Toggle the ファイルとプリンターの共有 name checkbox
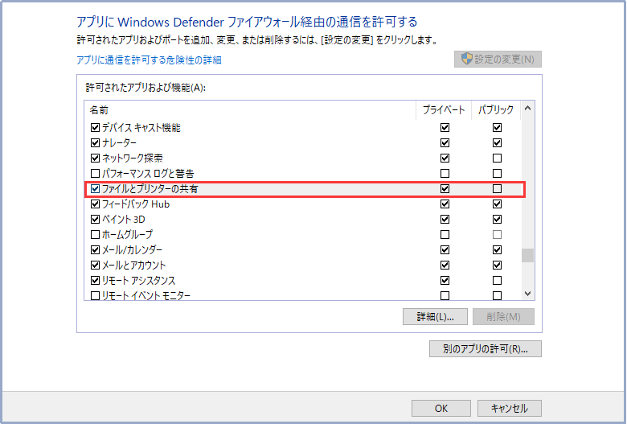627x424 pixels. (96, 189)
